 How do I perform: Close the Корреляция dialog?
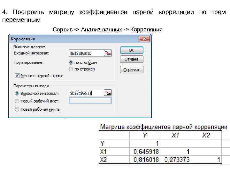pos(144,39)
